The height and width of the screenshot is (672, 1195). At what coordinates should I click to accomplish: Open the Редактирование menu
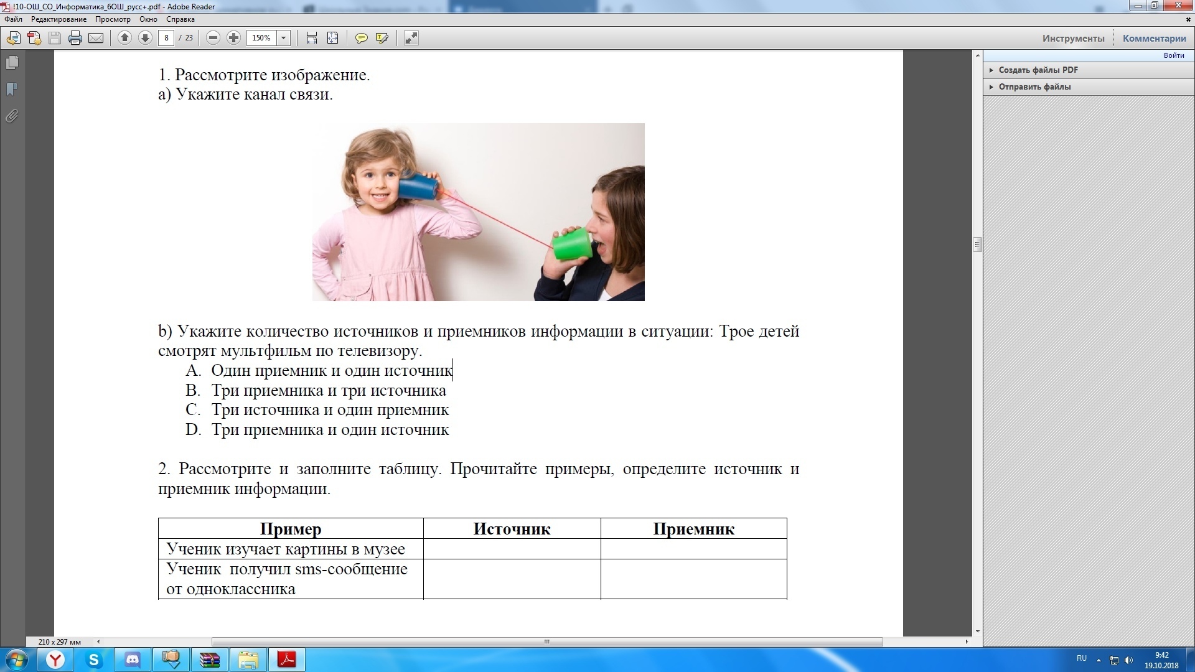click(x=59, y=19)
